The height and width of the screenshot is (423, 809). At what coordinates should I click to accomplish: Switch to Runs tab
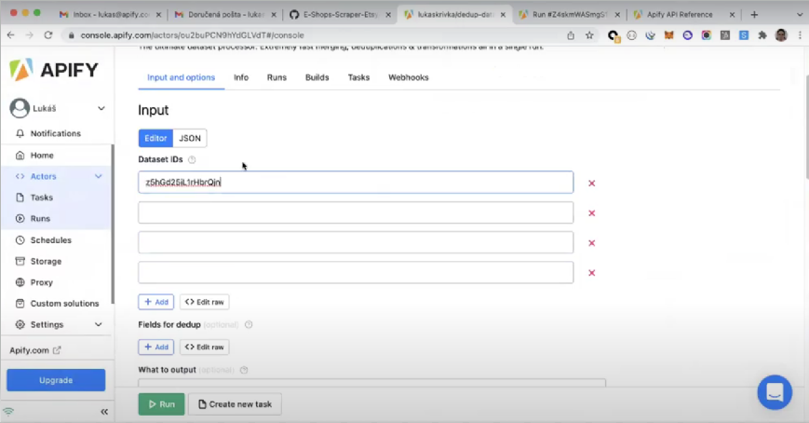(x=276, y=77)
